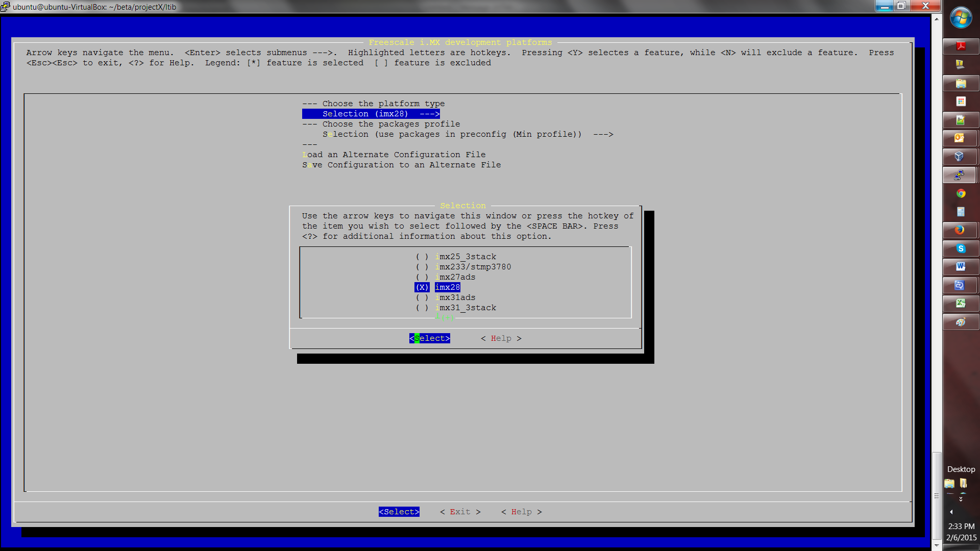Viewport: 980px width, 551px height.
Task: Open Excel from the taskbar
Action: [x=961, y=304]
